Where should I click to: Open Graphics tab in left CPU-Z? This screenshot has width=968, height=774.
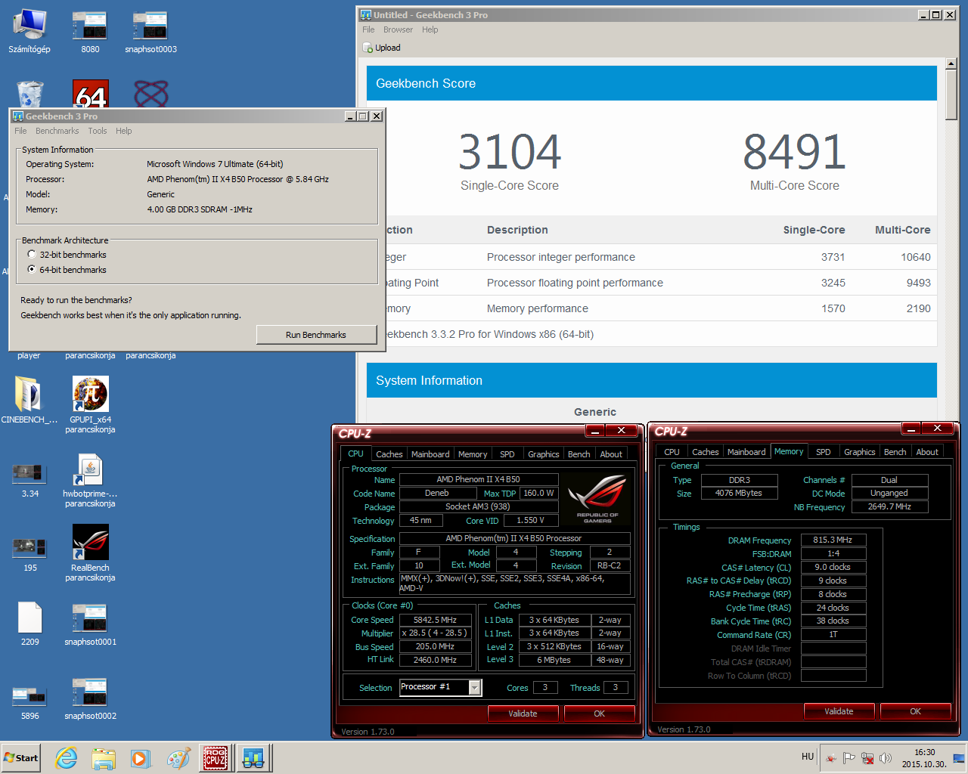(x=544, y=454)
